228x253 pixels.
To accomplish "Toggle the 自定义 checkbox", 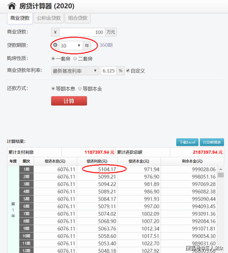I will (x=128, y=71).
